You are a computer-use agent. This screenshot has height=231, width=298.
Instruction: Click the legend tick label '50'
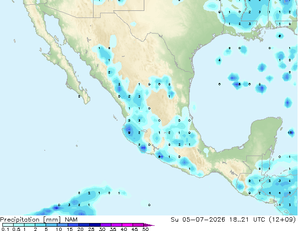[145, 229]
